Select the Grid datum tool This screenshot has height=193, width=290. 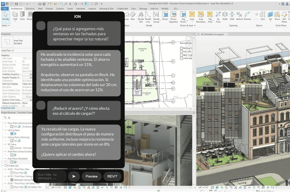pos(262,16)
